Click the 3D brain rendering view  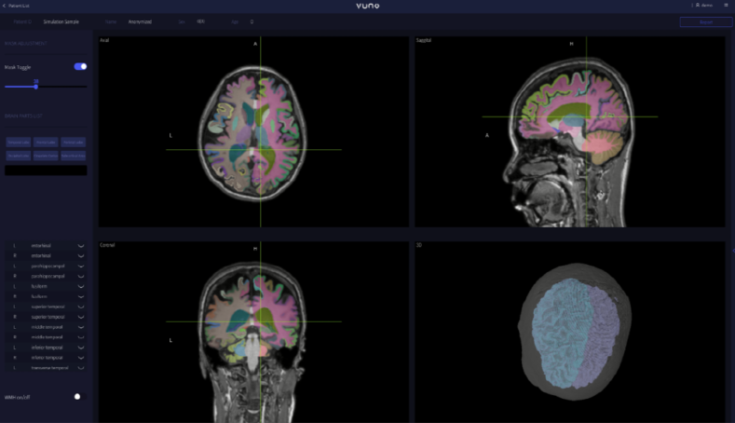(569, 331)
